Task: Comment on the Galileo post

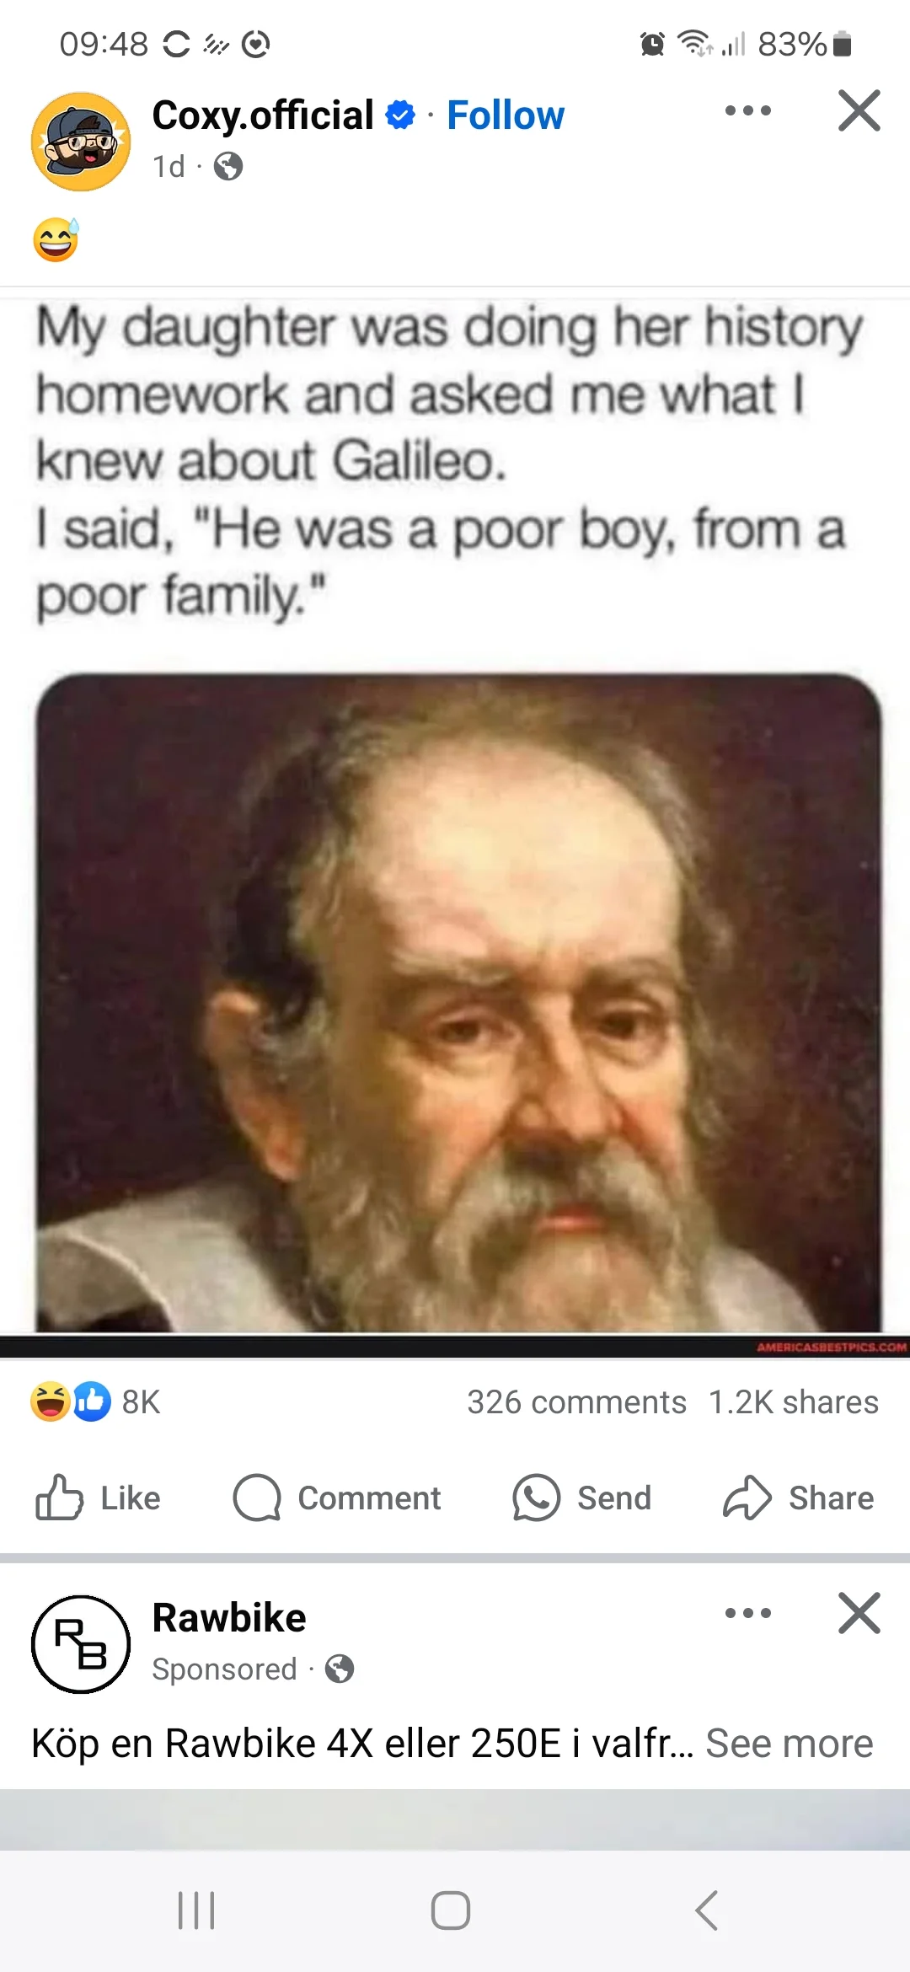Action: pos(337,1498)
